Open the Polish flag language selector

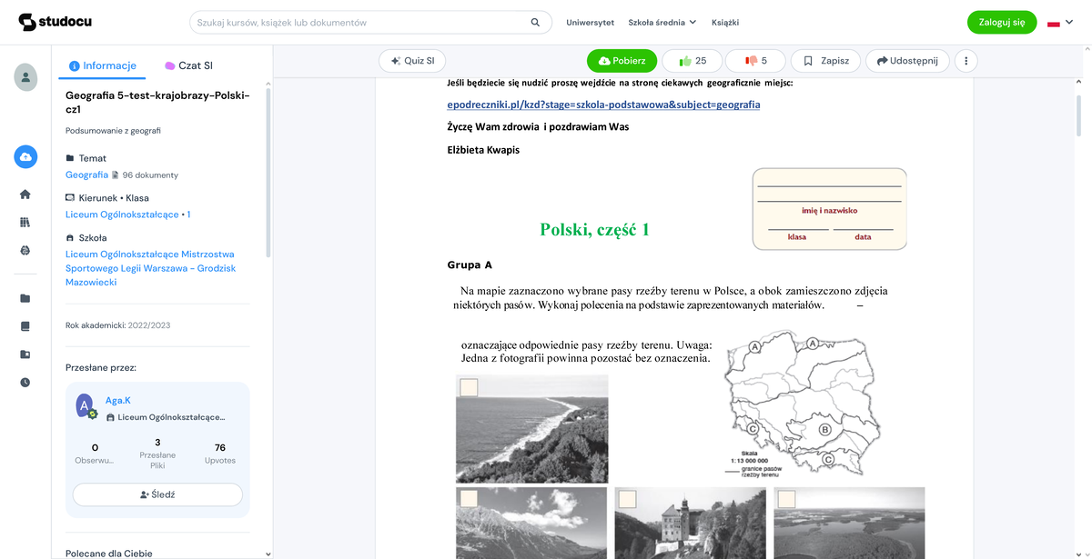pos(1061,23)
